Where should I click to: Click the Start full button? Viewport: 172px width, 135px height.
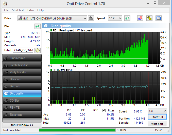coord(157,117)
